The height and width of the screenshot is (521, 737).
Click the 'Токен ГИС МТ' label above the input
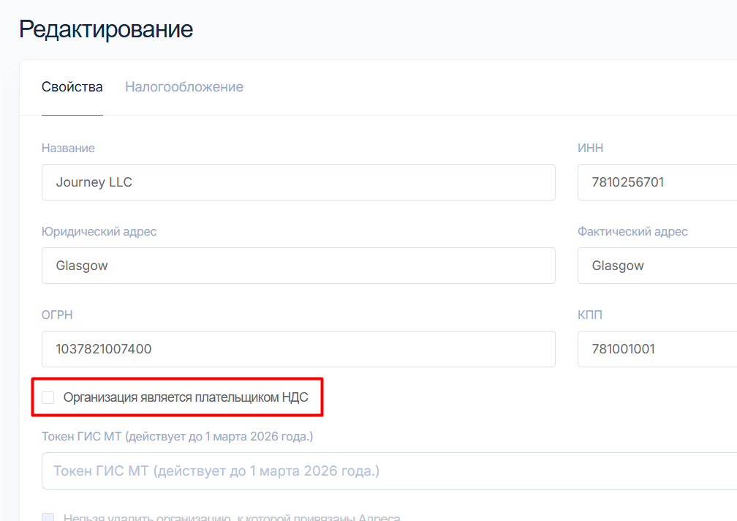coord(177,436)
